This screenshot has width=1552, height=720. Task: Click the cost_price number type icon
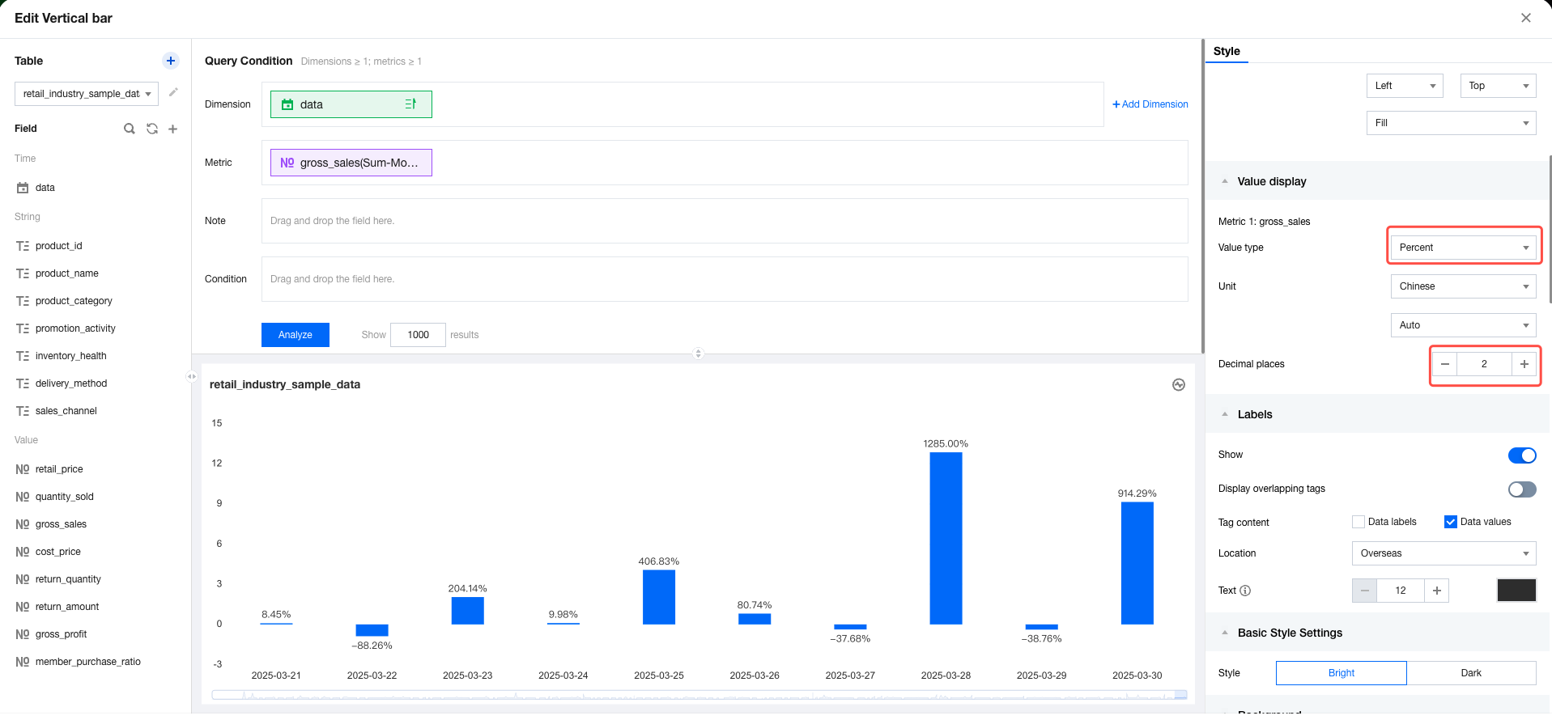(23, 552)
